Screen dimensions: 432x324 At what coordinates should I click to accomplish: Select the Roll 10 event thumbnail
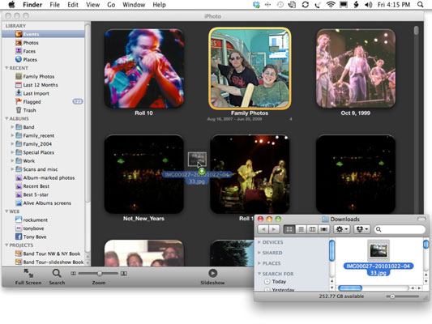click(x=143, y=69)
